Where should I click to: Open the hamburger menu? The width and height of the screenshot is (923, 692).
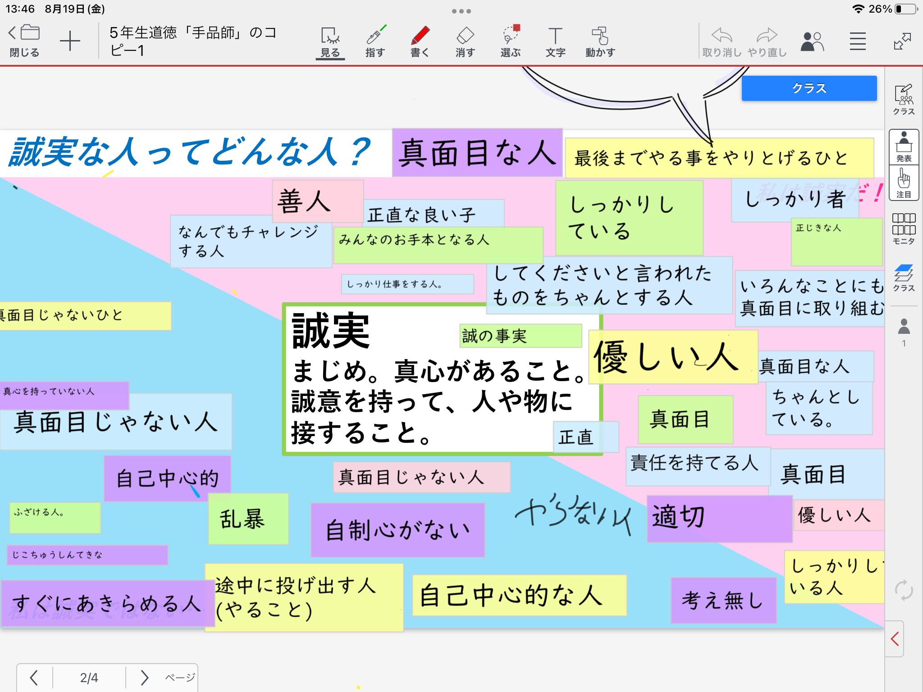pos(858,41)
